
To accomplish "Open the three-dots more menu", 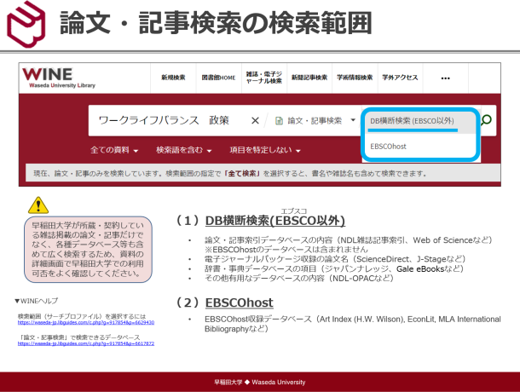I will pyautogui.click(x=445, y=78).
